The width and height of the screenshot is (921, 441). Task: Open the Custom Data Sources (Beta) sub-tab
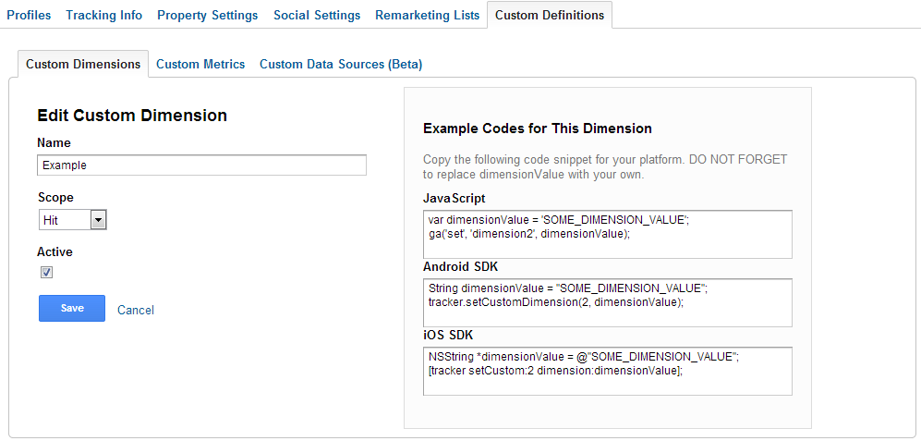point(340,65)
